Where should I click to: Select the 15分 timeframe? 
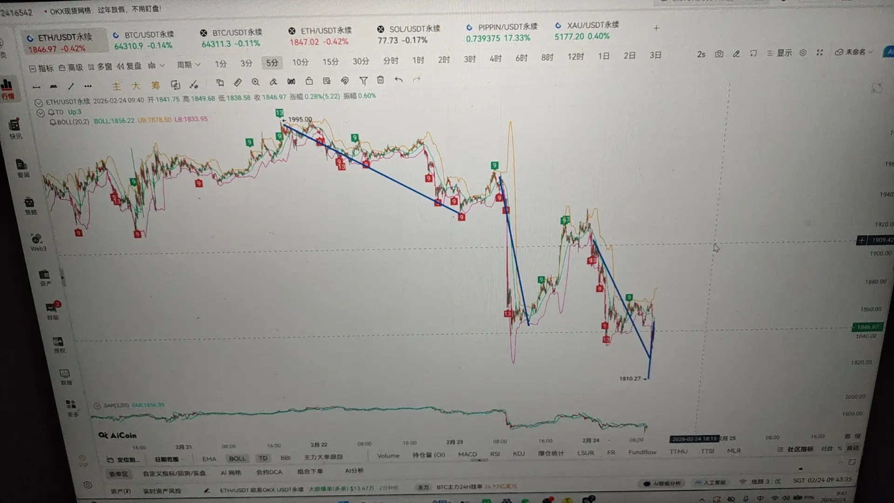[x=330, y=61]
